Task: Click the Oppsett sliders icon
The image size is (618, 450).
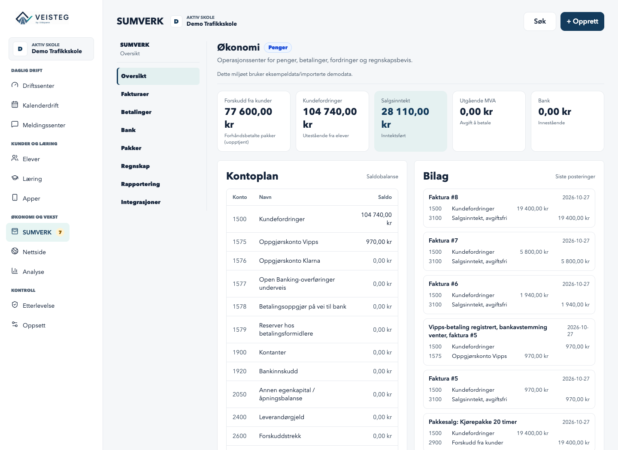Action: click(x=15, y=325)
